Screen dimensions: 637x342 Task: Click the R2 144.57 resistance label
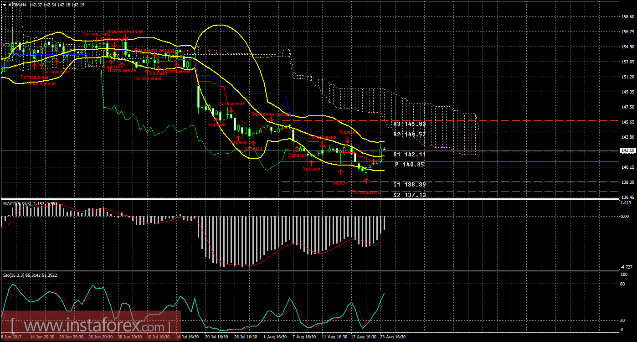coord(410,135)
